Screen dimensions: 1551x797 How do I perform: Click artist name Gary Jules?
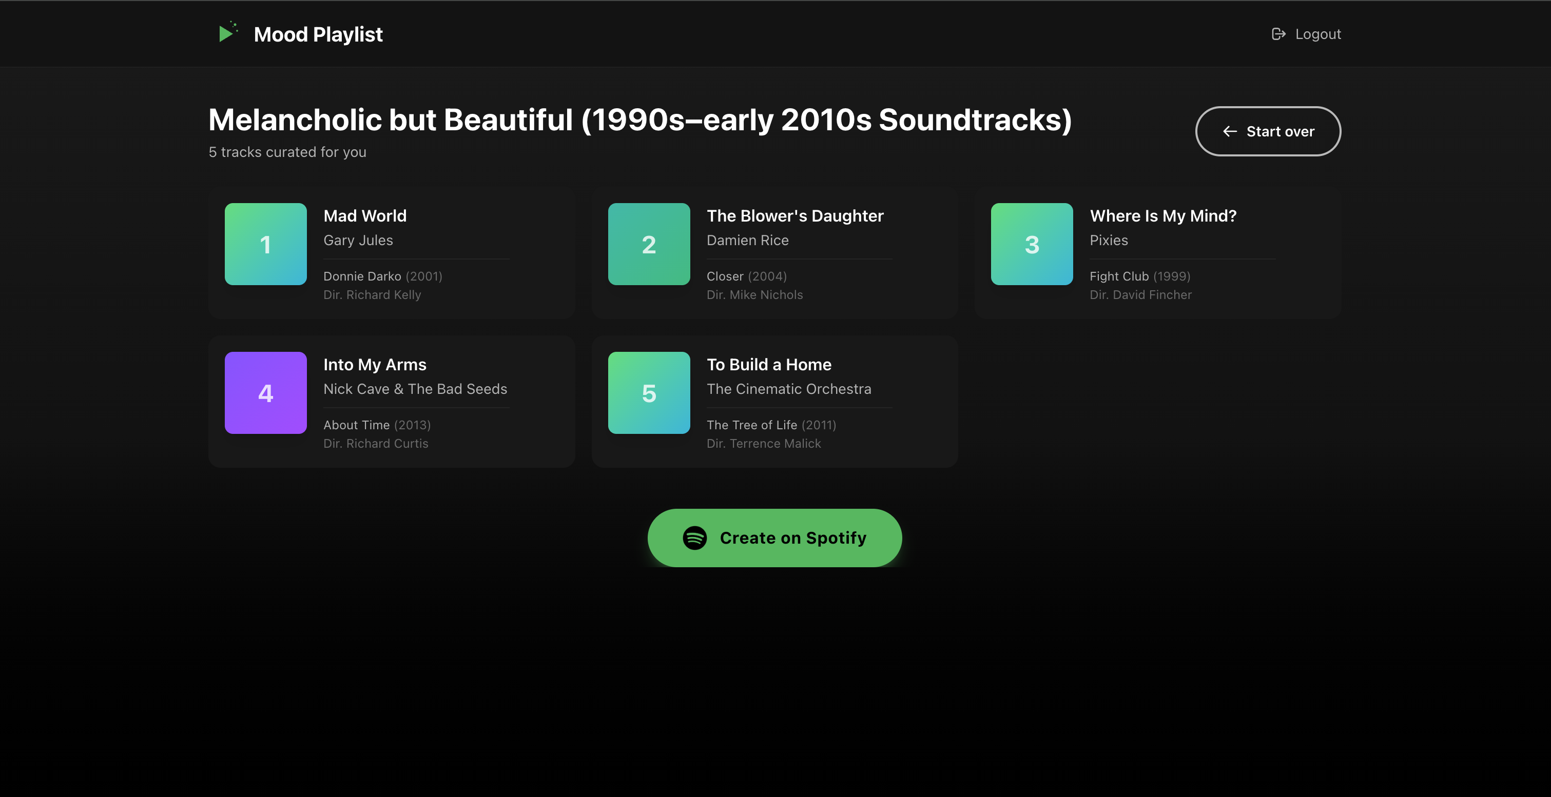tap(358, 240)
